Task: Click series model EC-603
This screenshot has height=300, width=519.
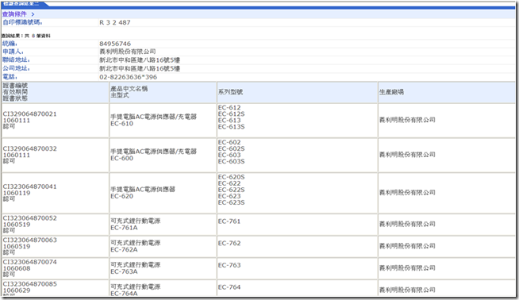Action: tap(229, 155)
